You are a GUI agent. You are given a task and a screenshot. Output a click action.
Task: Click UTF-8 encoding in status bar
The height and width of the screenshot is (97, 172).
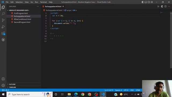pos(126,90)
